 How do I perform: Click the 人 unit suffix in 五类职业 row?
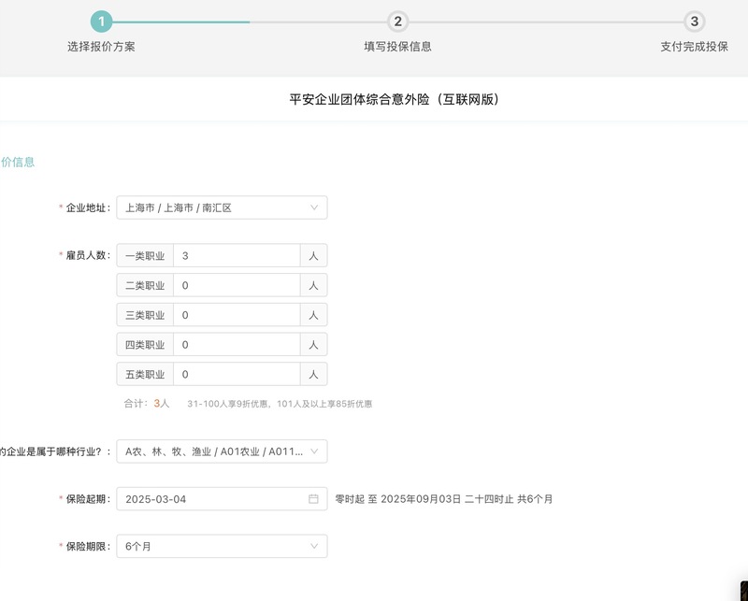tap(313, 374)
